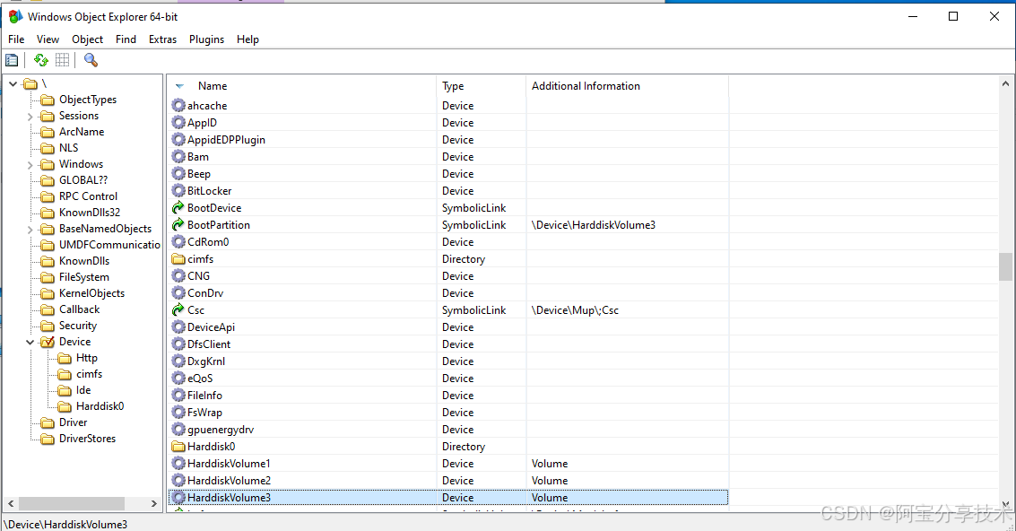Click \Device\HarddiskVolume3 in the BootPartition row
Image resolution: width=1016 pixels, height=531 pixels.
pos(594,225)
